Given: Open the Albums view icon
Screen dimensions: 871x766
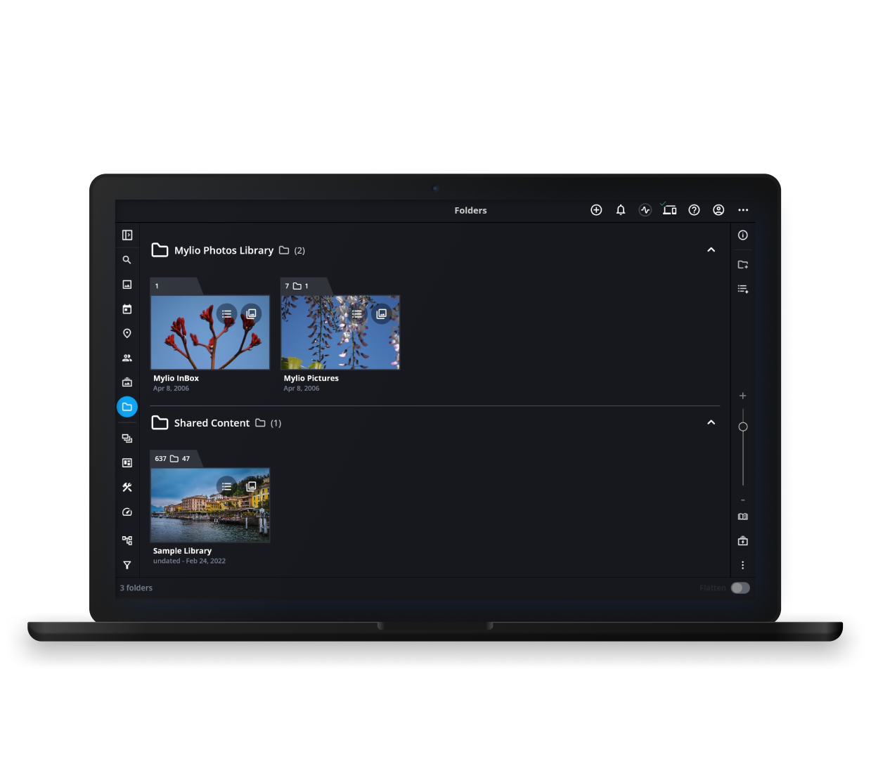Looking at the screenshot, I should click(127, 382).
